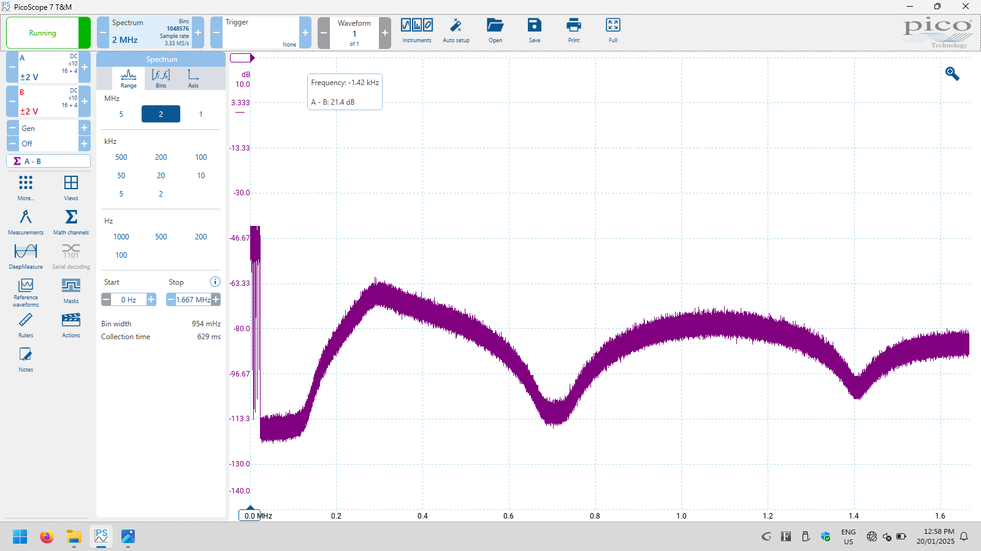Toggle the Running capture button
981x551 pixels.
(x=42, y=33)
